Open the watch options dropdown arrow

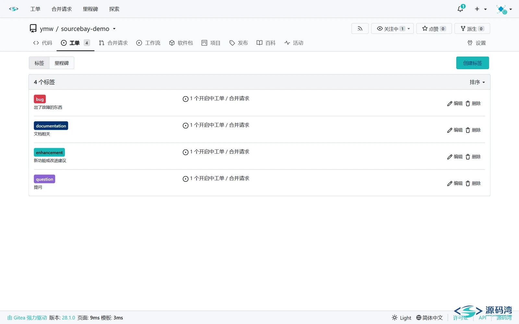tap(409, 29)
